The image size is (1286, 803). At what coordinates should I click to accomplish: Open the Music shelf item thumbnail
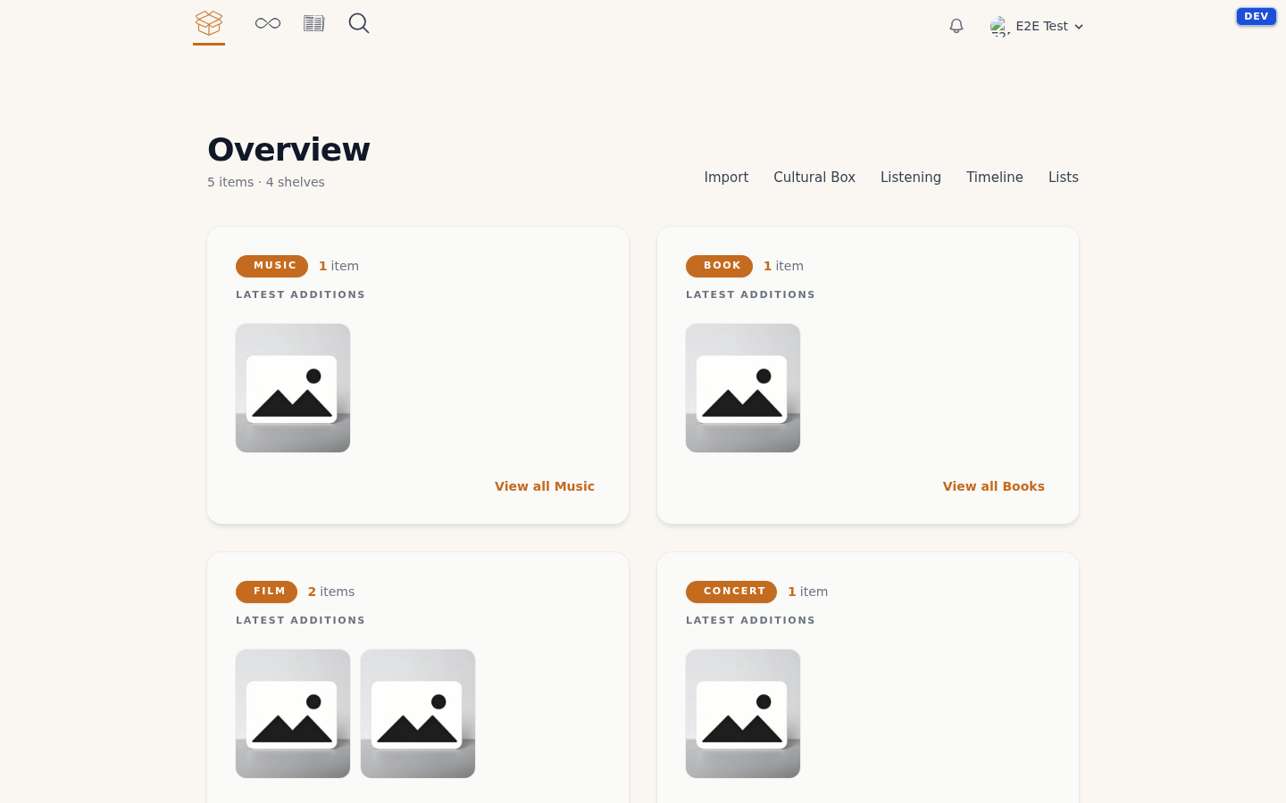pyautogui.click(x=293, y=388)
